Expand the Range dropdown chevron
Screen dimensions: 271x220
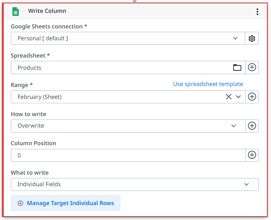pyautogui.click(x=238, y=97)
